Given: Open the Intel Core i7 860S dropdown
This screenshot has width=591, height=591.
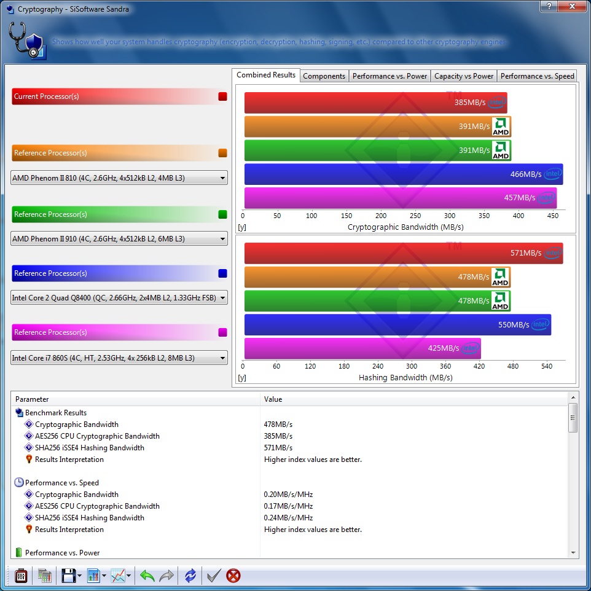Looking at the screenshot, I should (119, 358).
